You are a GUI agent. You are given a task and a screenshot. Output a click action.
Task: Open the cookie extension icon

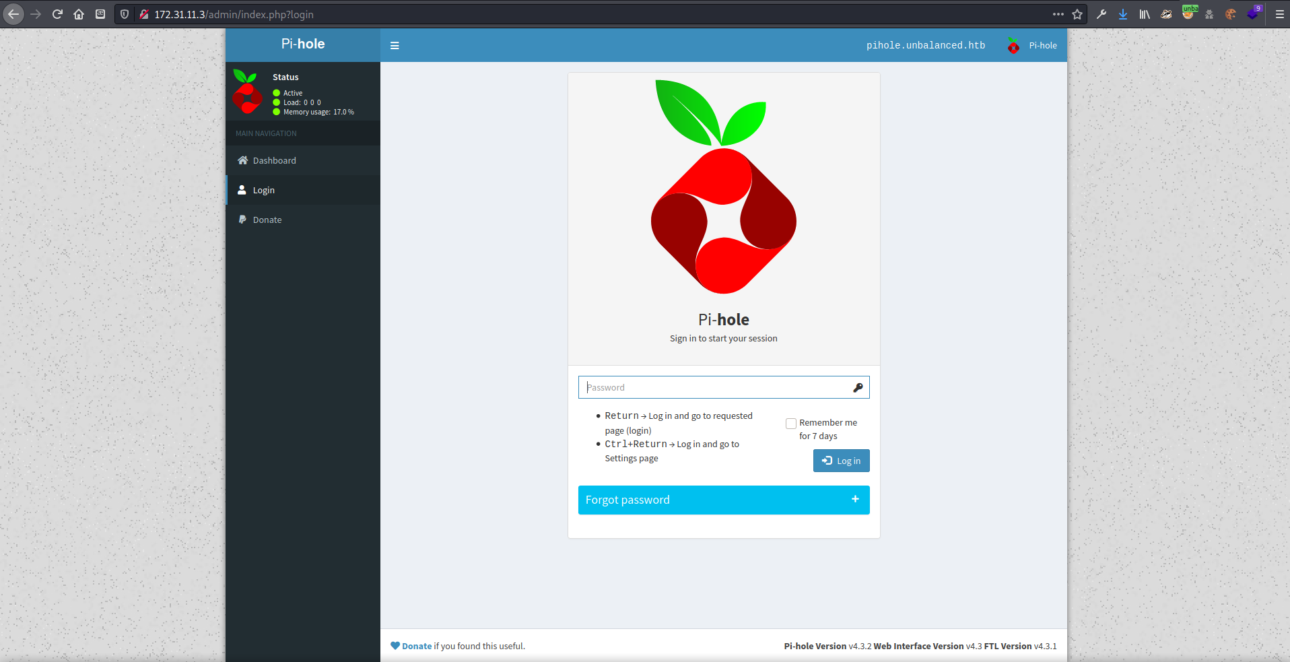tap(1231, 14)
